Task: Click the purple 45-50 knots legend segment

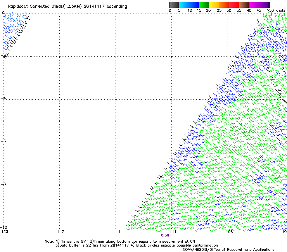Action: [x=265, y=5]
